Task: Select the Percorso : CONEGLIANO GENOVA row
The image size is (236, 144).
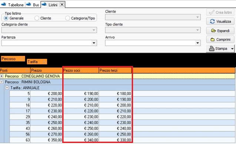Action: click(x=117, y=76)
